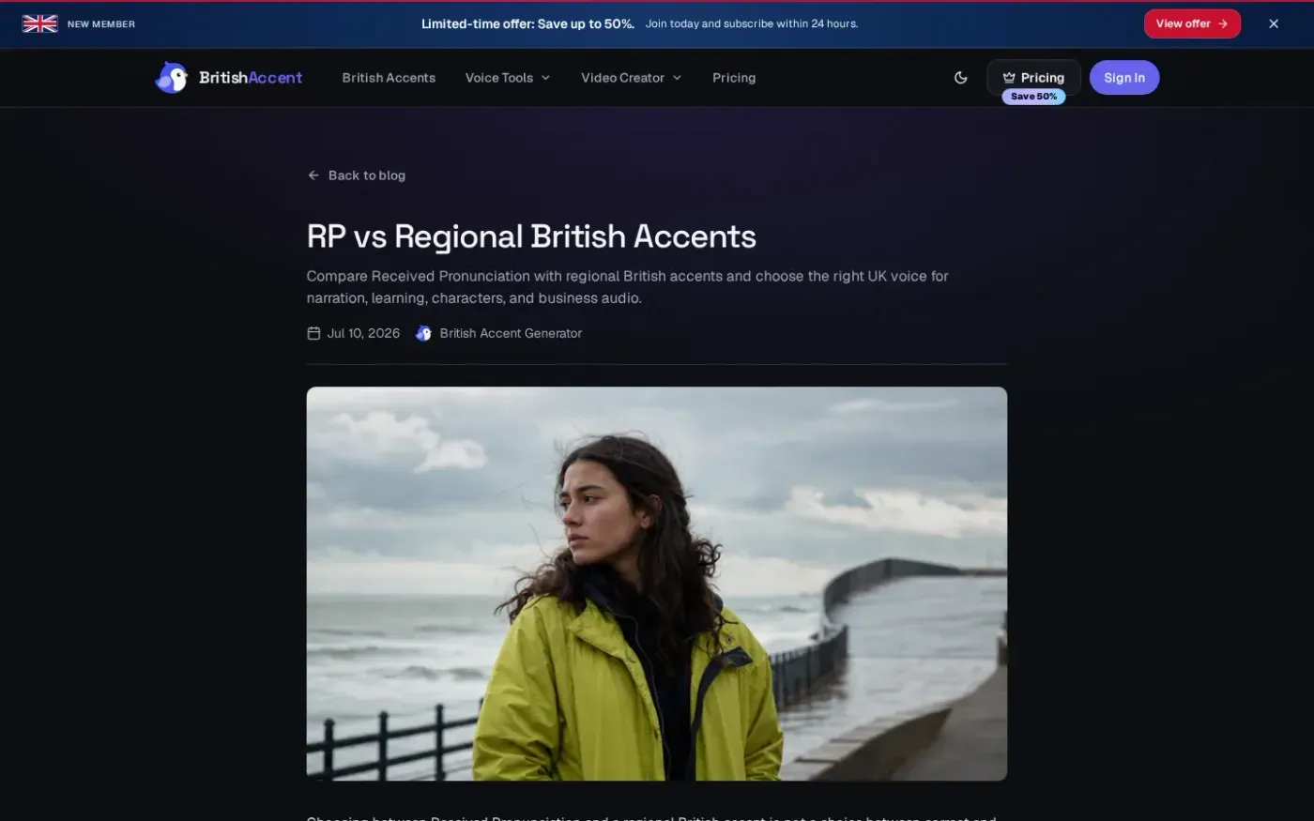This screenshot has width=1314, height=821.
Task: Click the View offer button
Action: (1192, 23)
